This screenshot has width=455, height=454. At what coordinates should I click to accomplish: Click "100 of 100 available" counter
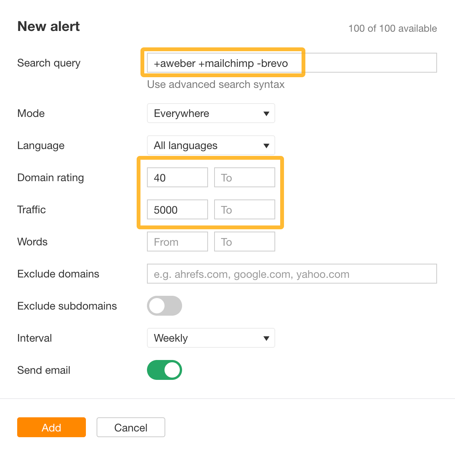(392, 28)
